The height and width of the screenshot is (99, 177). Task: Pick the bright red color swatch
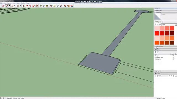pyautogui.click(x=157, y=33)
